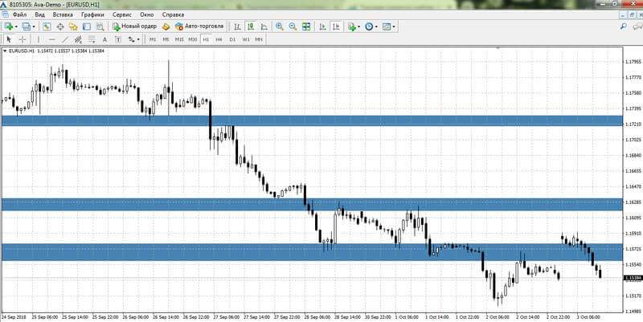Select the Trendline tool
This screenshot has height=322, width=643.
[65, 39]
